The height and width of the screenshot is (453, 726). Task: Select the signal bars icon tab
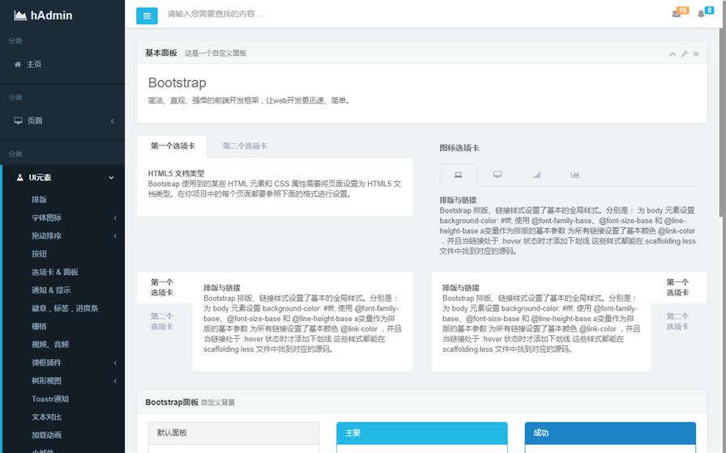pos(536,175)
